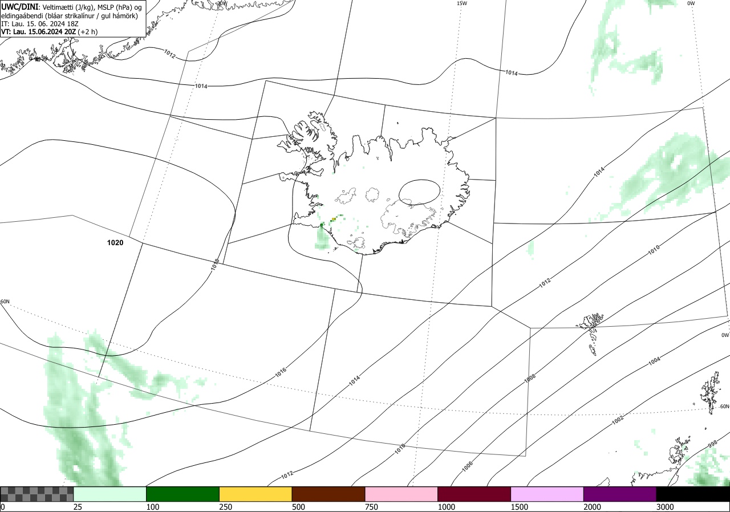
Task: Click the dark green 100–250 legend swatch
Action: pos(182,494)
